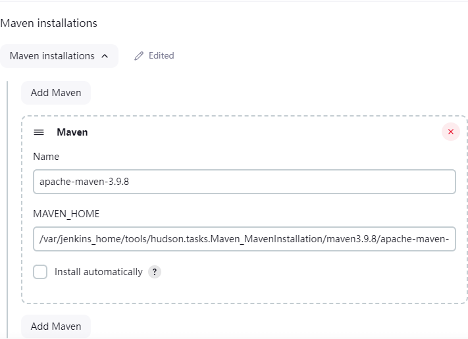Image resolution: width=468 pixels, height=339 pixels.
Task: Click into the MAVEN_HOME path field
Action: [x=244, y=240]
